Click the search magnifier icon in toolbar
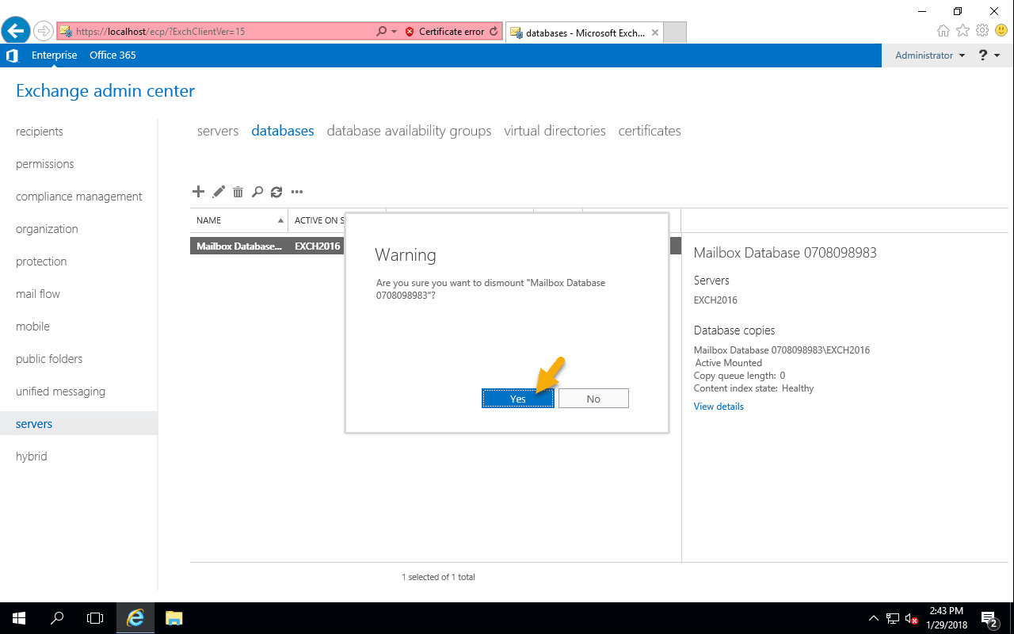Screen dimensions: 1014x634 (x=257, y=192)
